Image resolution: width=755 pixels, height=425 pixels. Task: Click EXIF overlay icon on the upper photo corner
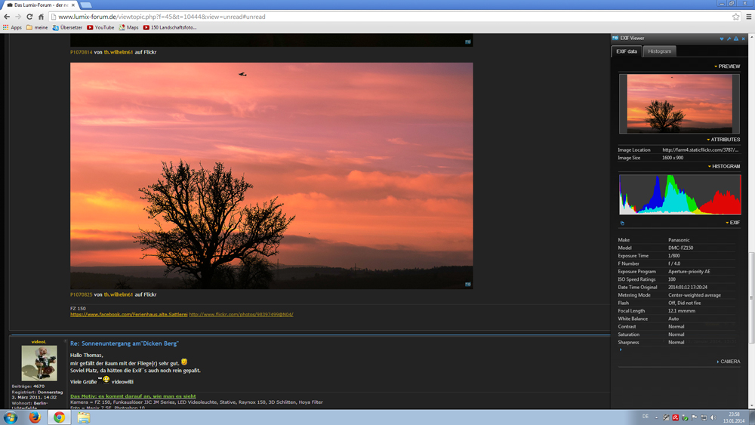click(x=467, y=42)
